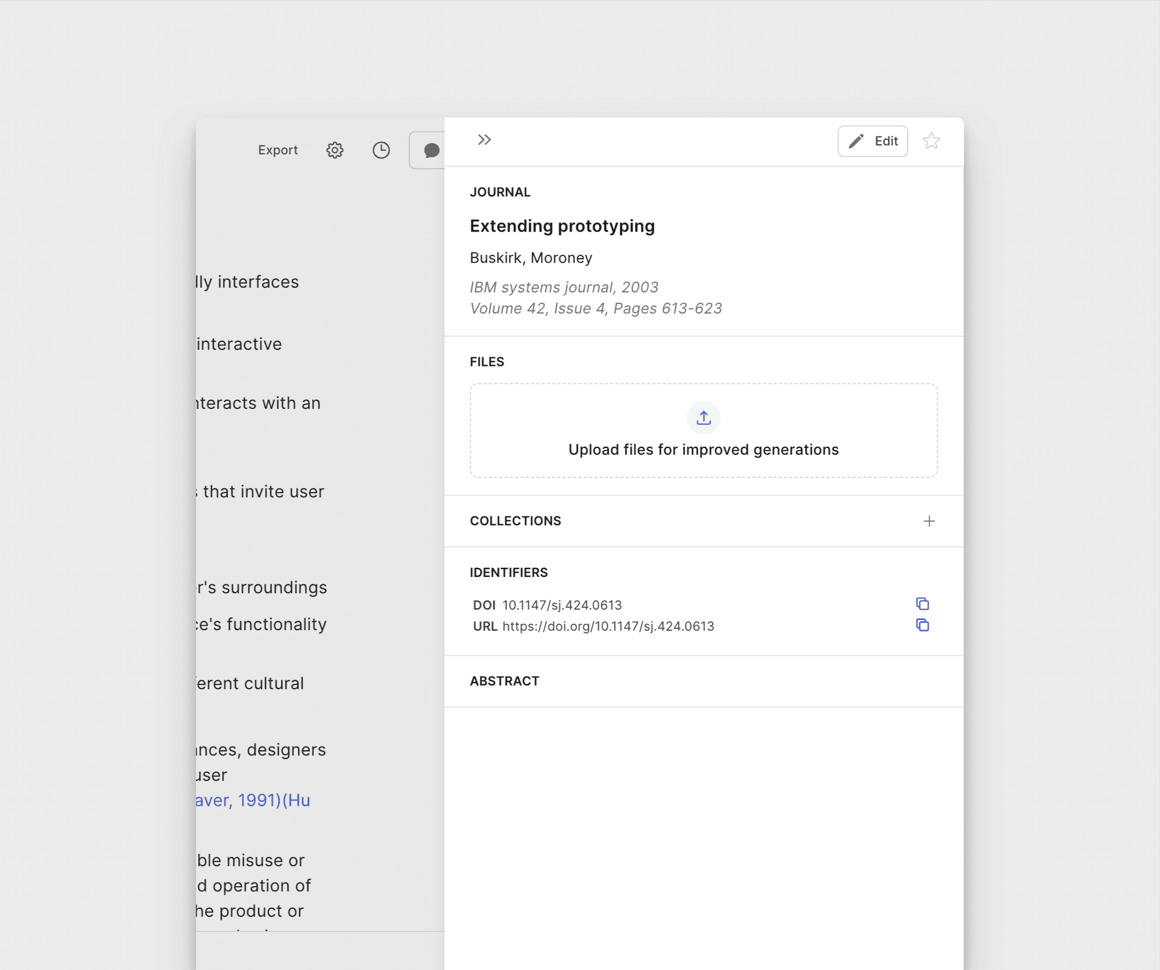Click the IBM systems journal, 2003 text
Viewport: 1160px width, 970px height.
coord(564,288)
